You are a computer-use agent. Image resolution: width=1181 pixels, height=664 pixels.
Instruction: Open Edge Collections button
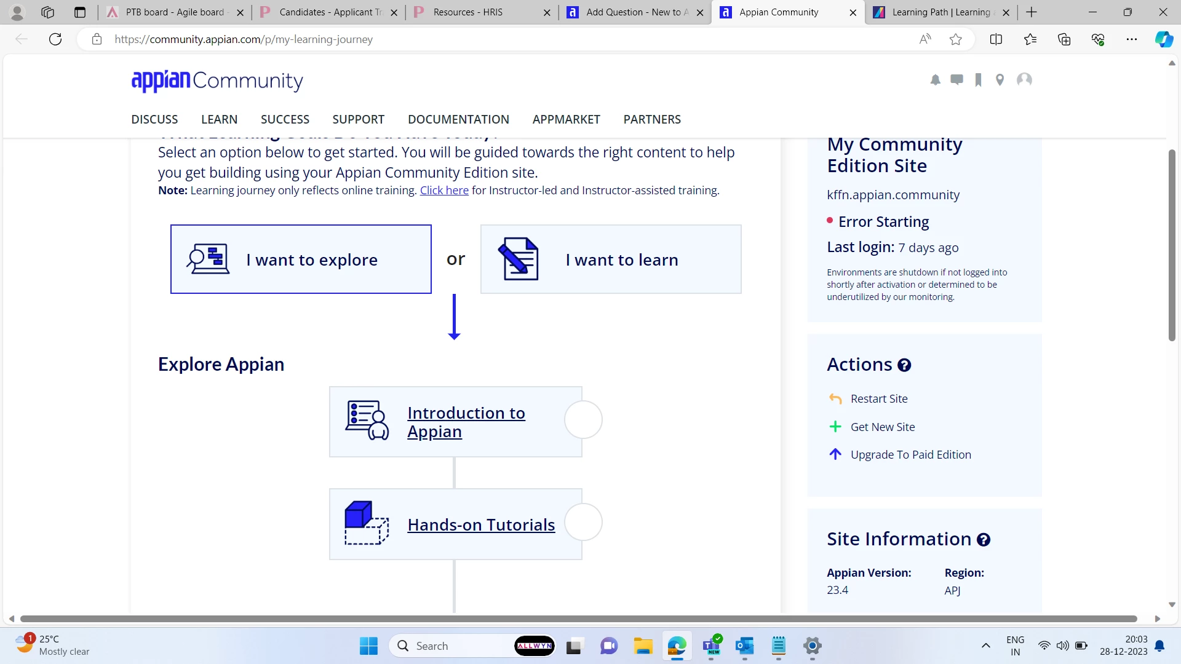tap(1064, 39)
